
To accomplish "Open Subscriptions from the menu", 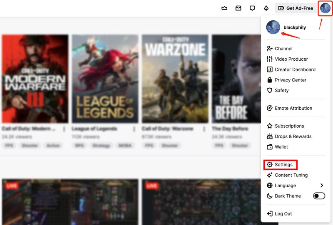I will (296, 126).
